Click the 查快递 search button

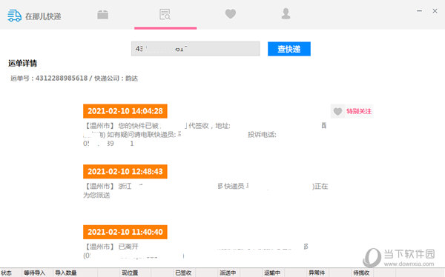(289, 49)
